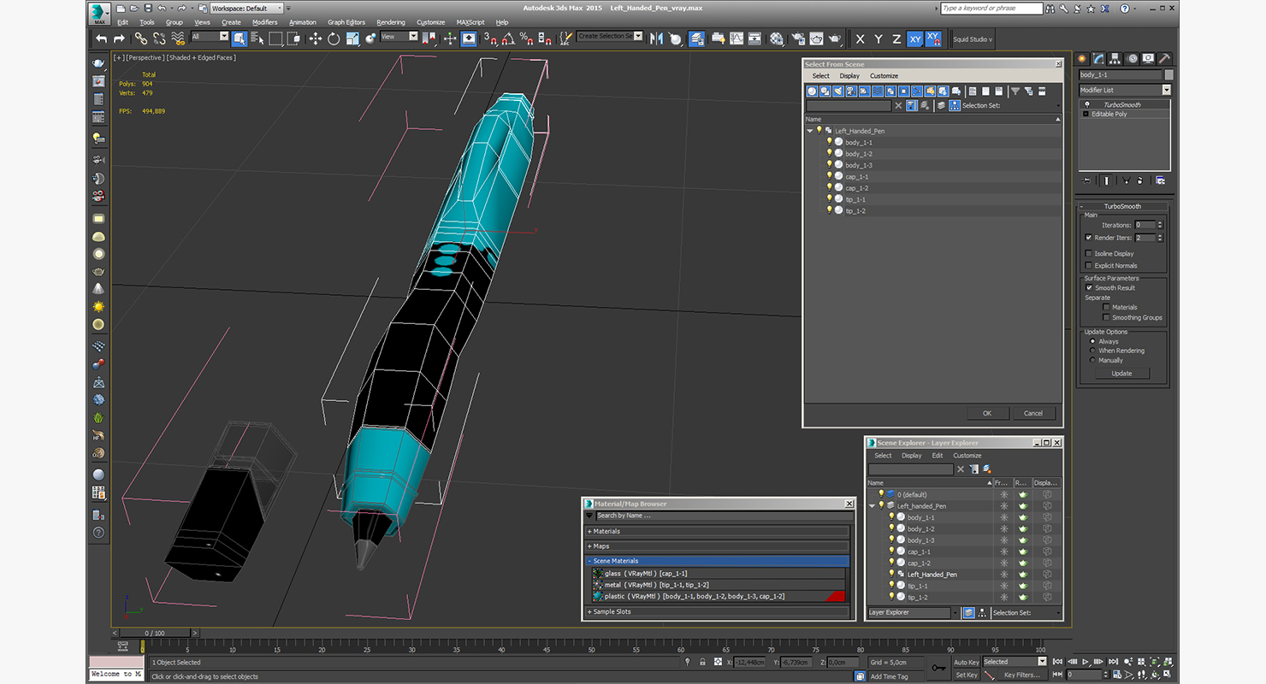Enable the Isoline Display checkbox
Viewport: 1266px width, 684px height.
click(x=1088, y=253)
